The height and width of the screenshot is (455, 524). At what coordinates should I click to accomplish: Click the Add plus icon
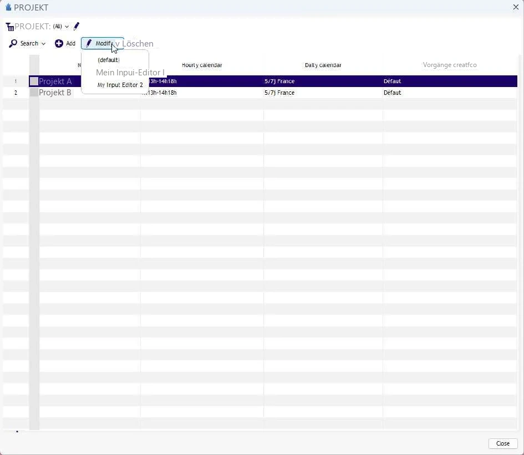click(59, 43)
